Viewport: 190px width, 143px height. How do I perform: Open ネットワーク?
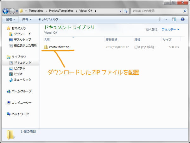(20, 114)
